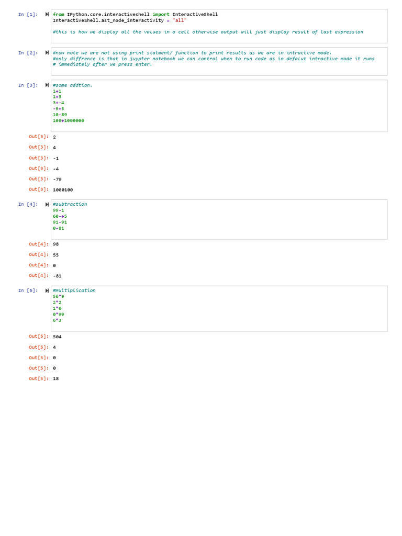Click the code line "56*9"
402x536 pixels.
tap(59, 297)
